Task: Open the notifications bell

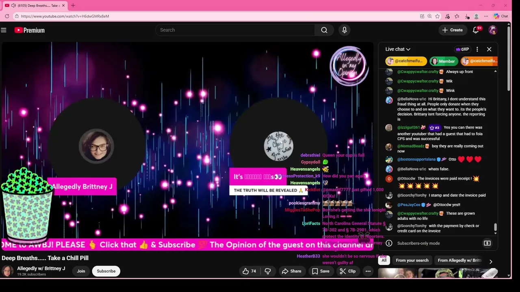Action: [x=476, y=30]
